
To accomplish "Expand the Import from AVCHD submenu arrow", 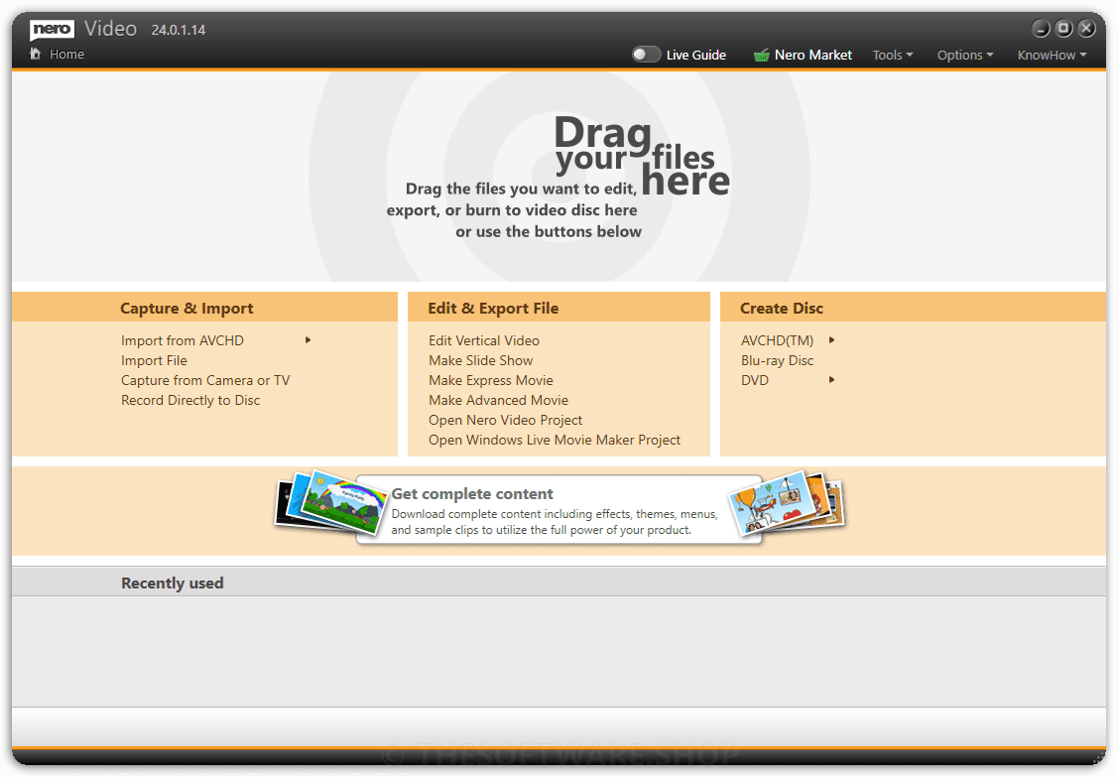I will pos(308,340).
